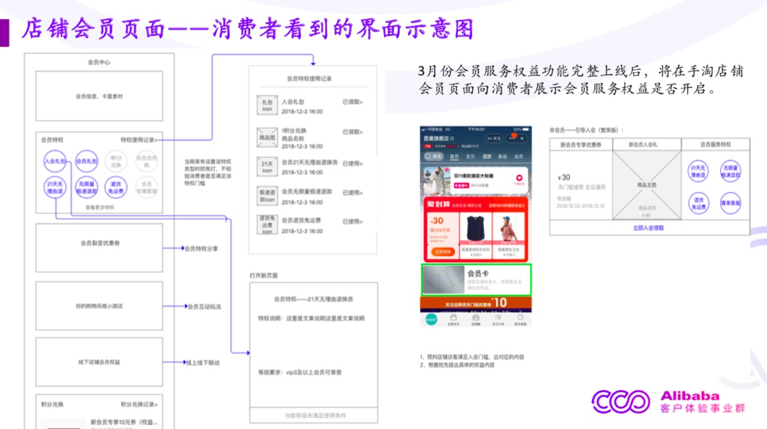Open 积分兑换记录> link in 积分兑换 panel

pyautogui.click(x=139, y=404)
